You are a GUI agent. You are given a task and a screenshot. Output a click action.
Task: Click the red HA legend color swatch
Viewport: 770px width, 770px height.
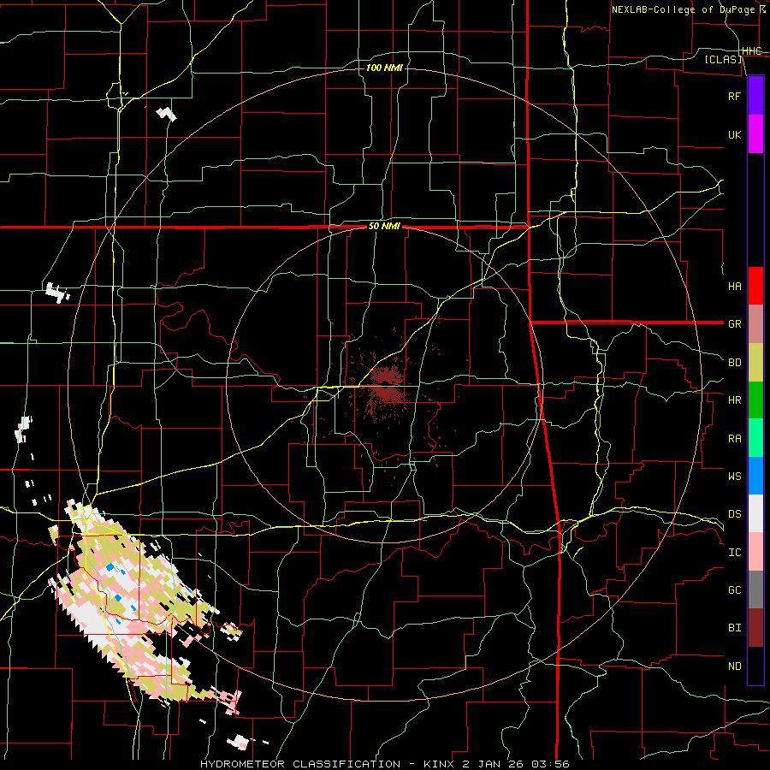tap(755, 286)
